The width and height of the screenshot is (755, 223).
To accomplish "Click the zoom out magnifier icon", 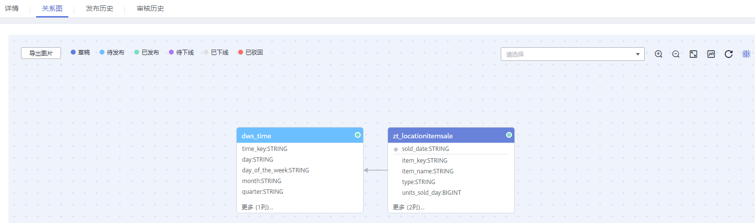I will pyautogui.click(x=676, y=54).
